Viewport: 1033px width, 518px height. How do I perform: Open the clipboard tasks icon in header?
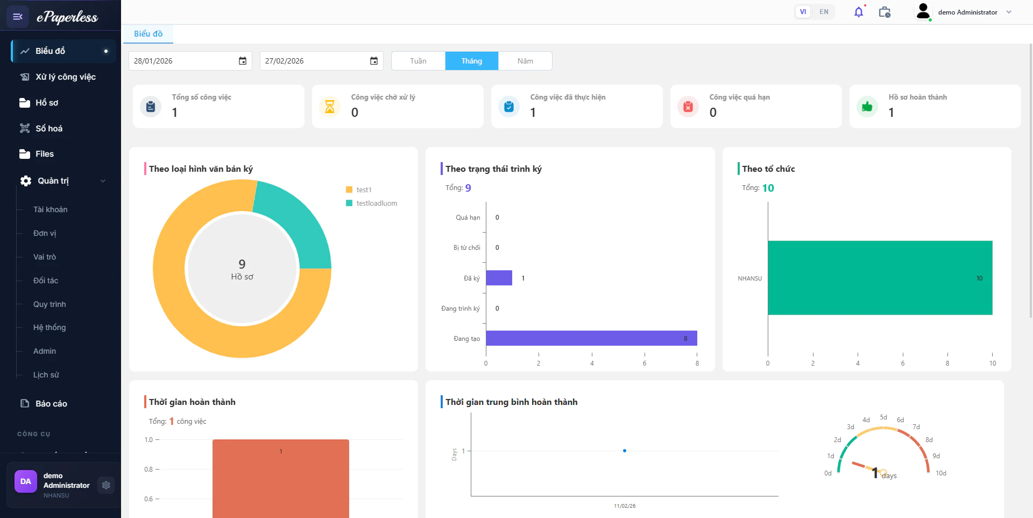pos(884,12)
